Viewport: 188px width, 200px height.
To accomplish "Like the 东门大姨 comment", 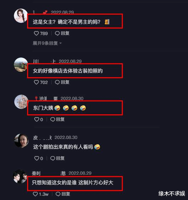I will [x=37, y=120].
